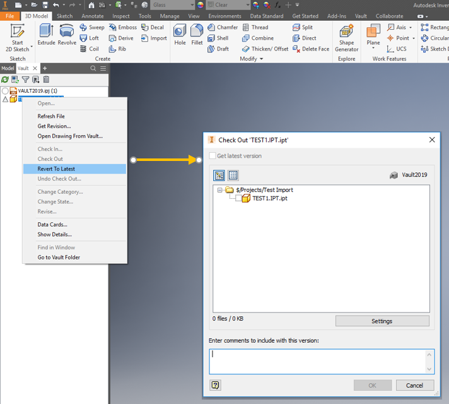
Task: Open the Clear appearance dropdown
Action: (x=248, y=5)
